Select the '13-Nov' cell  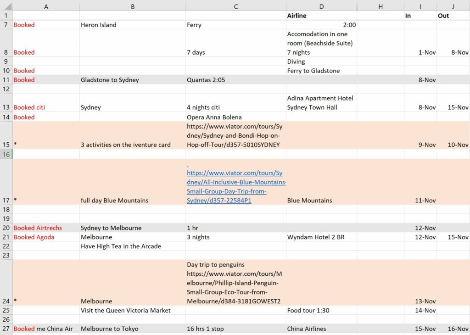tap(420, 283)
